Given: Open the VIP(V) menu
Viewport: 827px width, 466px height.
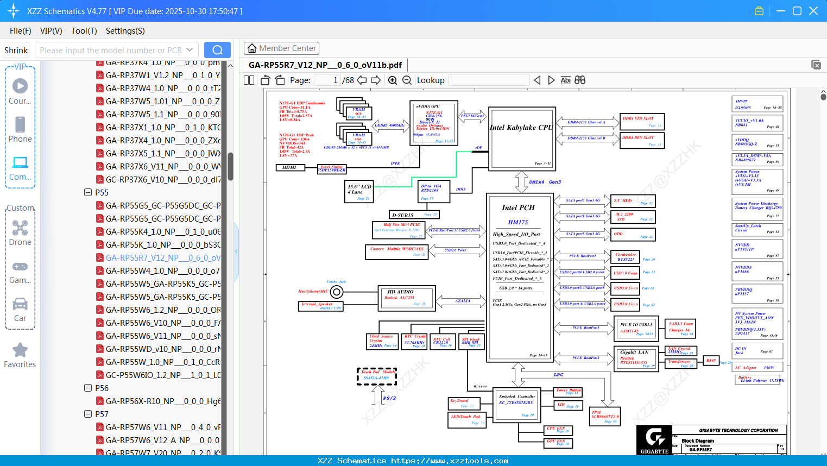Looking at the screenshot, I should point(51,31).
